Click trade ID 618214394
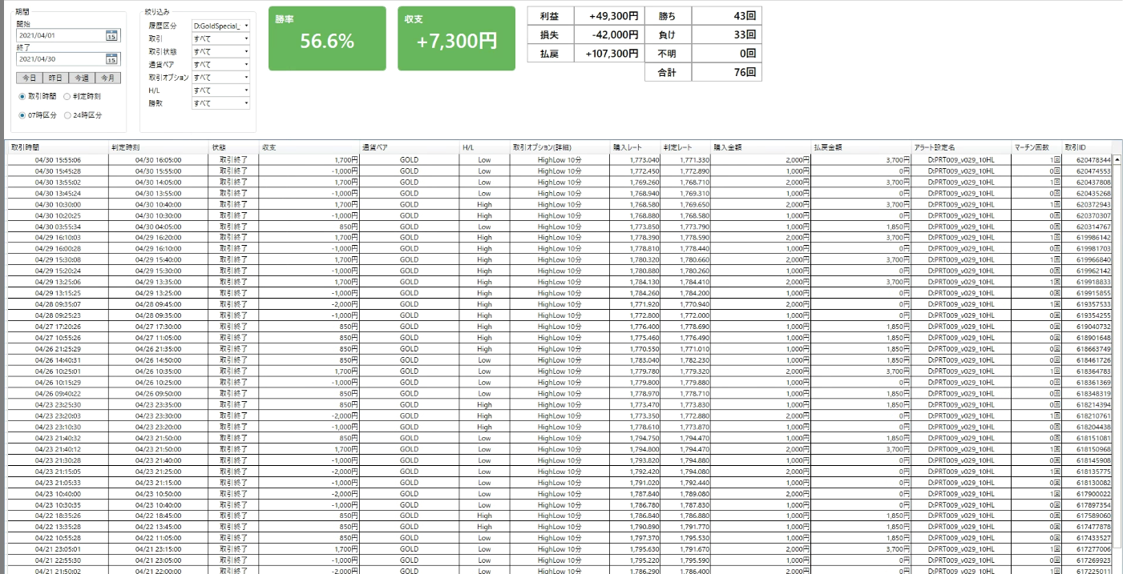Viewport: 1123px width, 574px height. click(x=1087, y=405)
